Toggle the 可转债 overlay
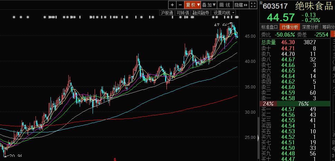Screen dimensions: 335x161 click(183, 13)
